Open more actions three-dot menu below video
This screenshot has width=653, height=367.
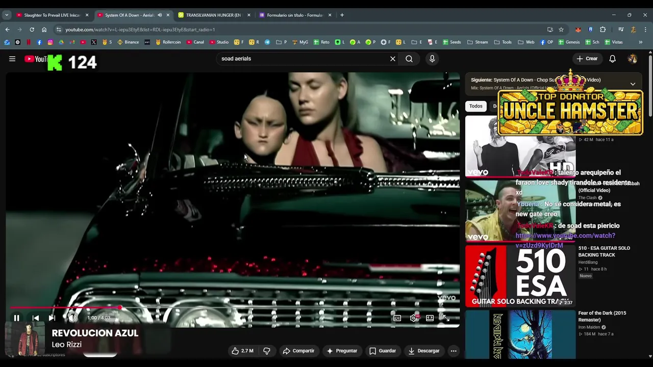click(454, 351)
